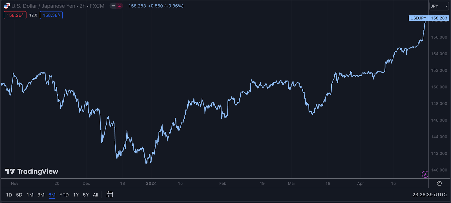
Task: Click the 2024 label on time axis
Action: pyautogui.click(x=151, y=183)
